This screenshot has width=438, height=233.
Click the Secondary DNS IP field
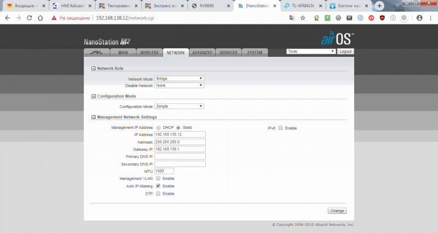click(x=180, y=164)
